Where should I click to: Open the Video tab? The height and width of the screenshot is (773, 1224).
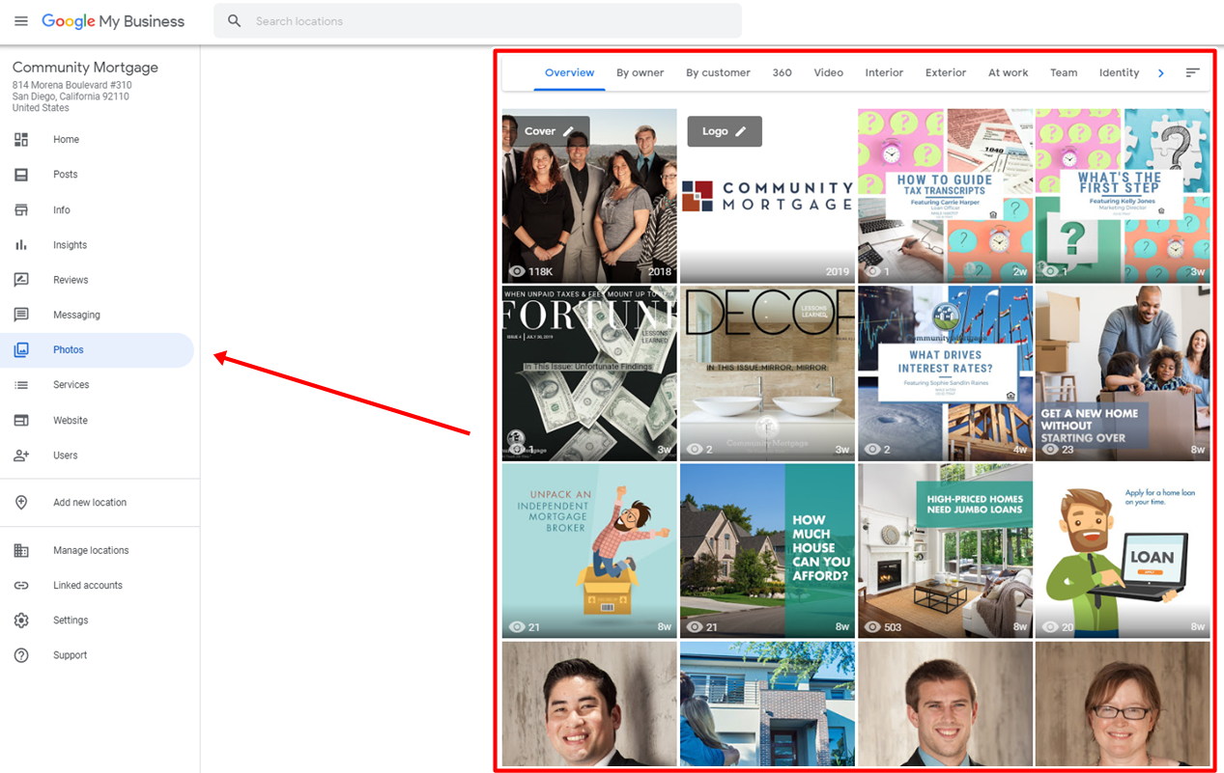(x=829, y=73)
